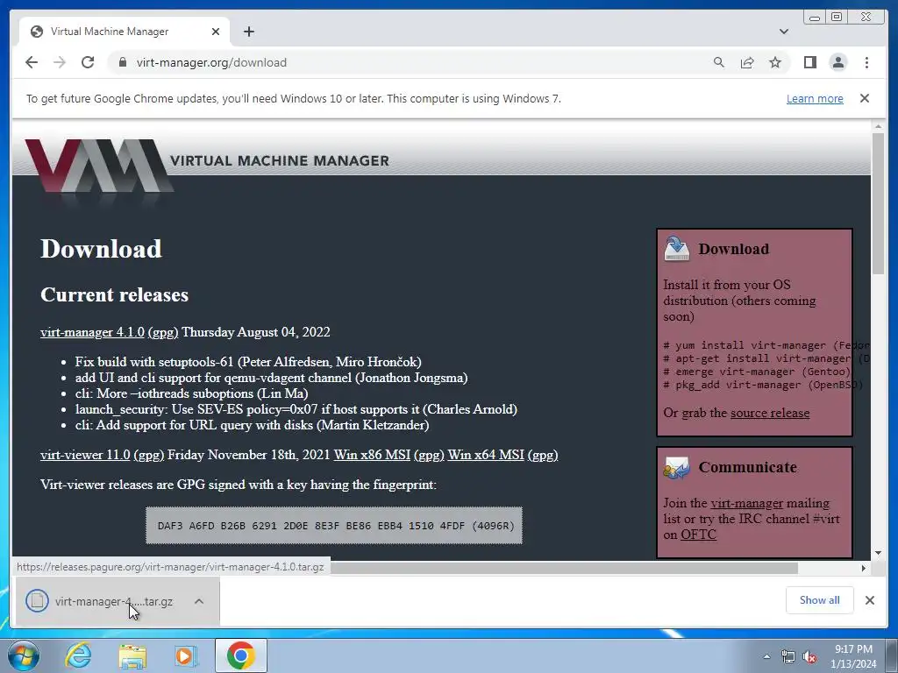The height and width of the screenshot is (673, 898).
Task: Click the Communicate box people icon
Action: [676, 468]
